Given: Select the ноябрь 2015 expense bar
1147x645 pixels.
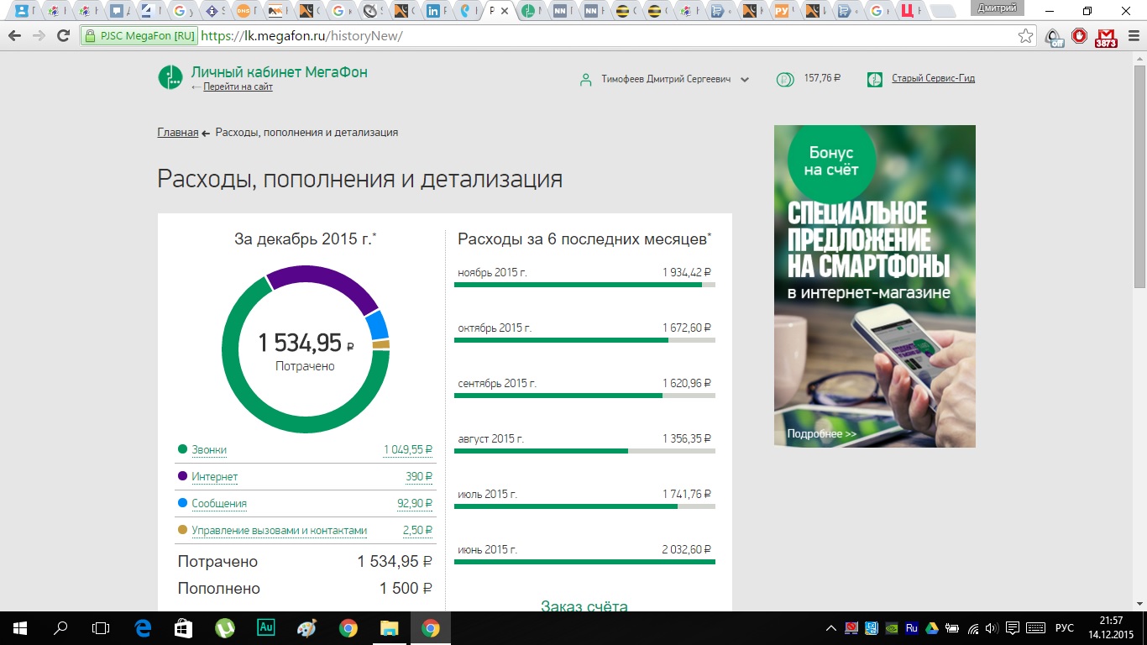Looking at the screenshot, I should [x=584, y=285].
